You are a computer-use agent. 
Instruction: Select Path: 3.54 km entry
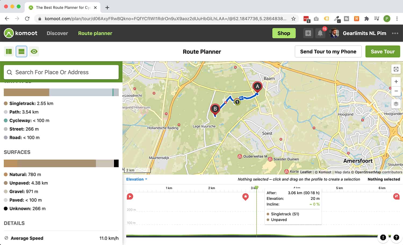21,112
